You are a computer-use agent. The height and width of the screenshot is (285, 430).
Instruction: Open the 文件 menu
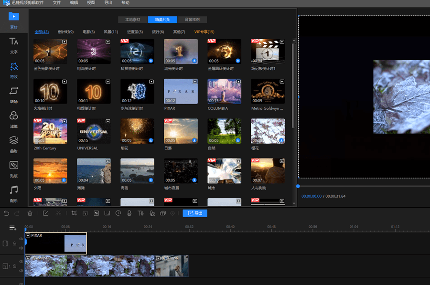pyautogui.click(x=56, y=3)
